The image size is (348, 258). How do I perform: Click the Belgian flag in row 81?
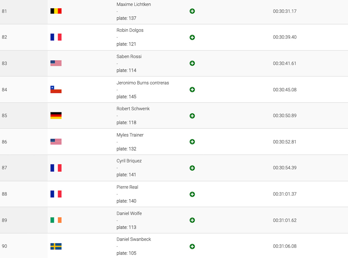pos(56,11)
